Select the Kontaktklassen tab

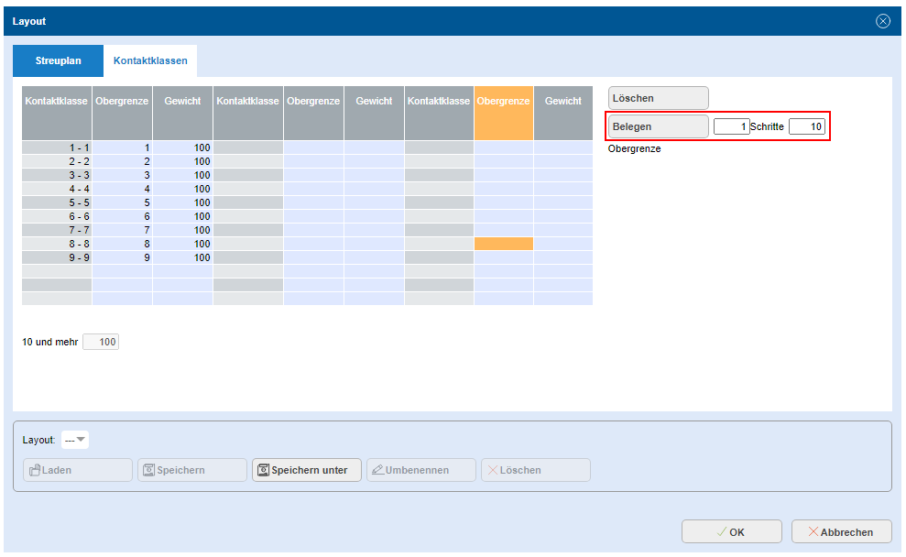[x=150, y=60]
